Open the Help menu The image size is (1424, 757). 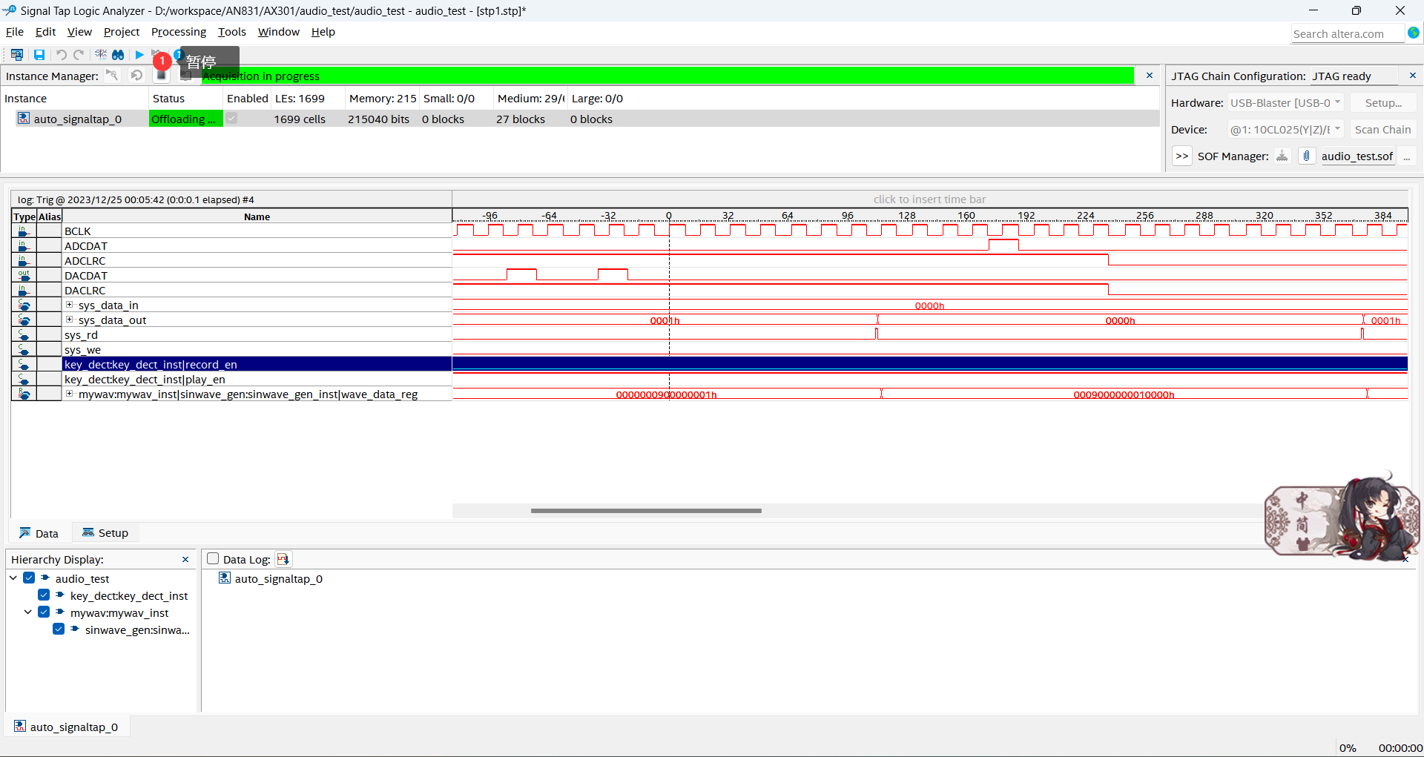click(x=323, y=32)
